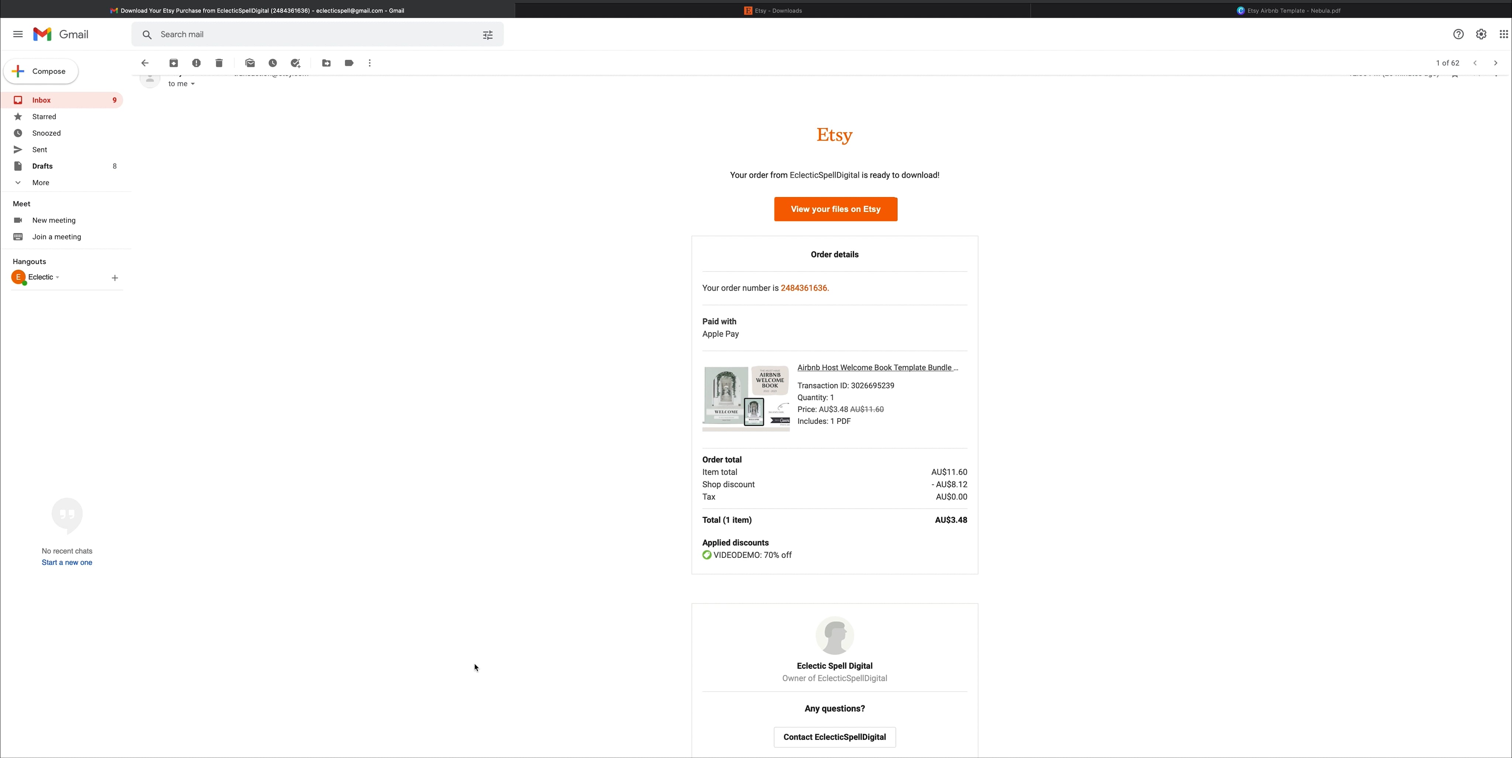Switch to the Etsy Airbnb Template Nebula.pdf tab

1288,11
